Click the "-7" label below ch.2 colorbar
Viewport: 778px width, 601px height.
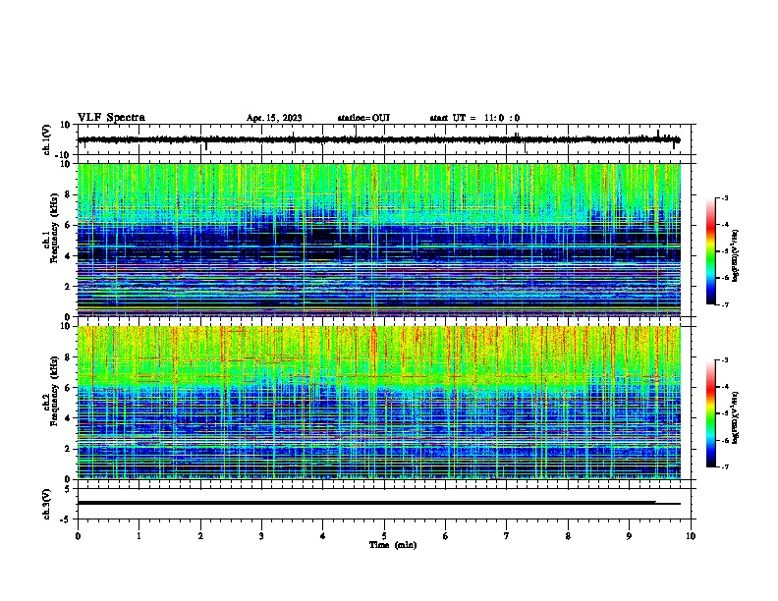click(x=724, y=466)
